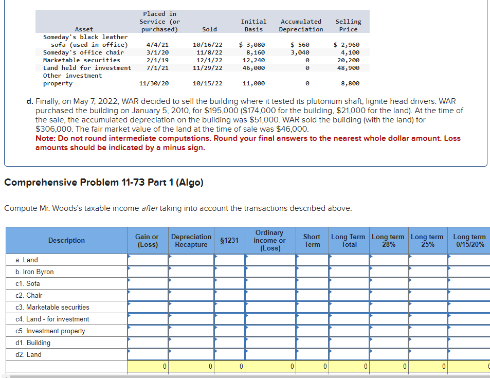Click the Depreciation Recapture cell for d2. Land
This screenshot has height=378, width=490.
point(191,354)
